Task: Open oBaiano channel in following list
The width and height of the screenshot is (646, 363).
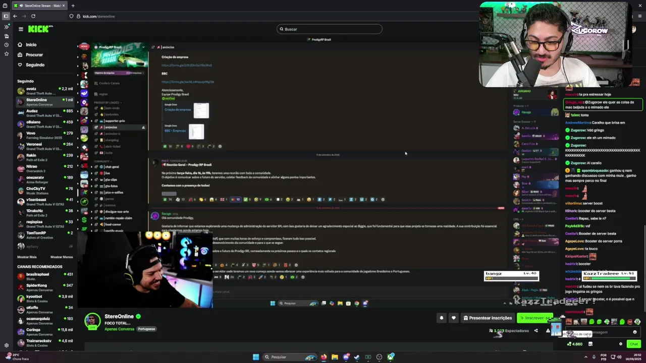Action: tap(45, 125)
